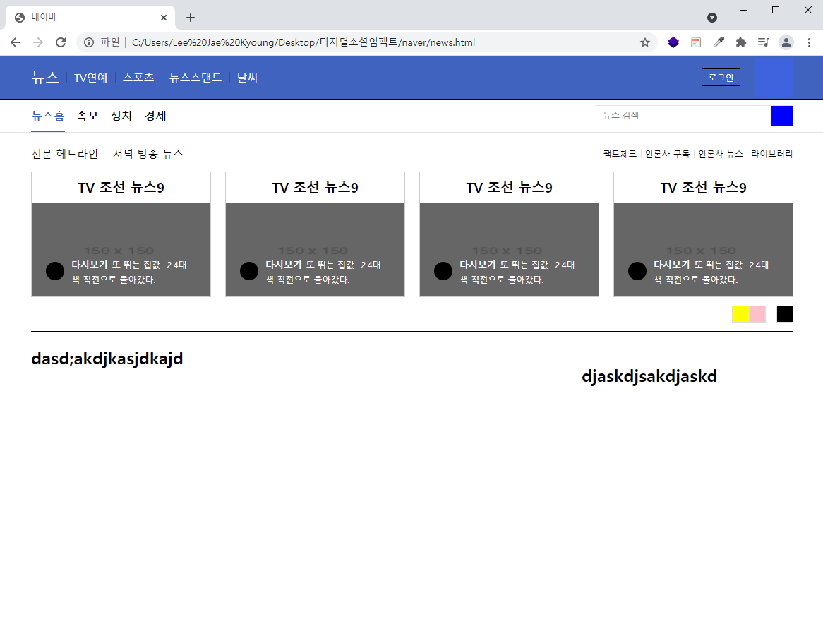This screenshot has width=823, height=624.
Task: Open the 스포츠 header link
Action: 138,78
